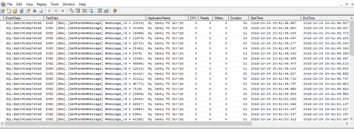Select the row with @message_id = 5964
354x129 pixels.
click(175, 114)
